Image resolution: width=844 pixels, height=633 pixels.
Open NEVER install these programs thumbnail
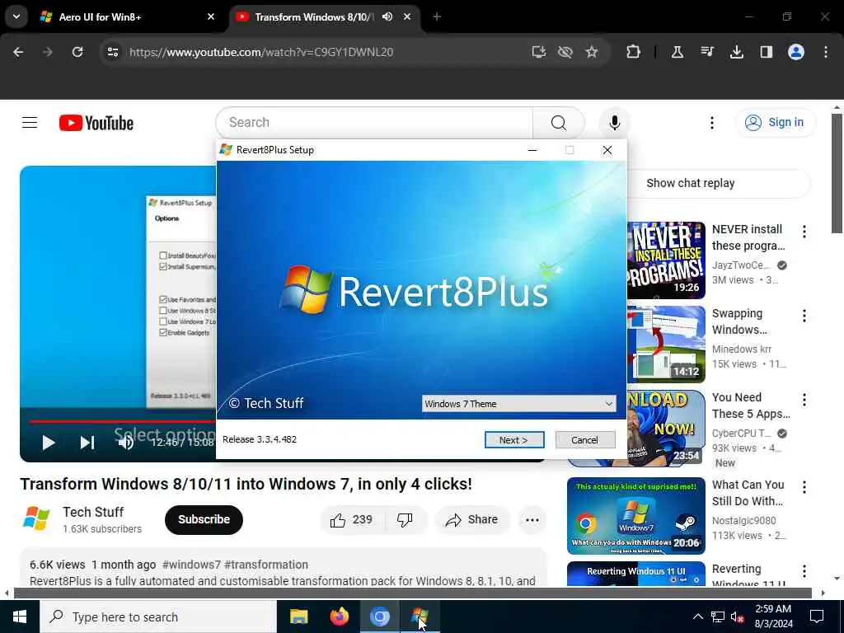(x=666, y=260)
